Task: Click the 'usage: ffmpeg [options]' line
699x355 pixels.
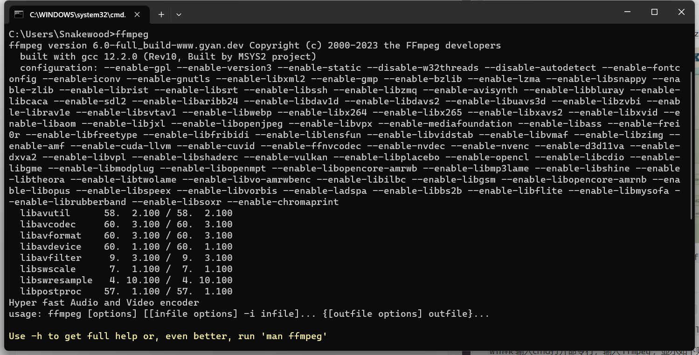Action: (x=249, y=314)
